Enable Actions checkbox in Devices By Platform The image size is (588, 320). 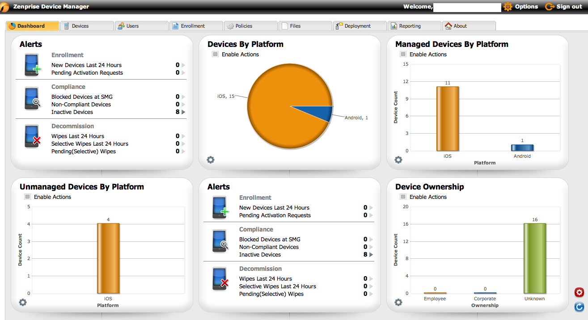point(216,55)
